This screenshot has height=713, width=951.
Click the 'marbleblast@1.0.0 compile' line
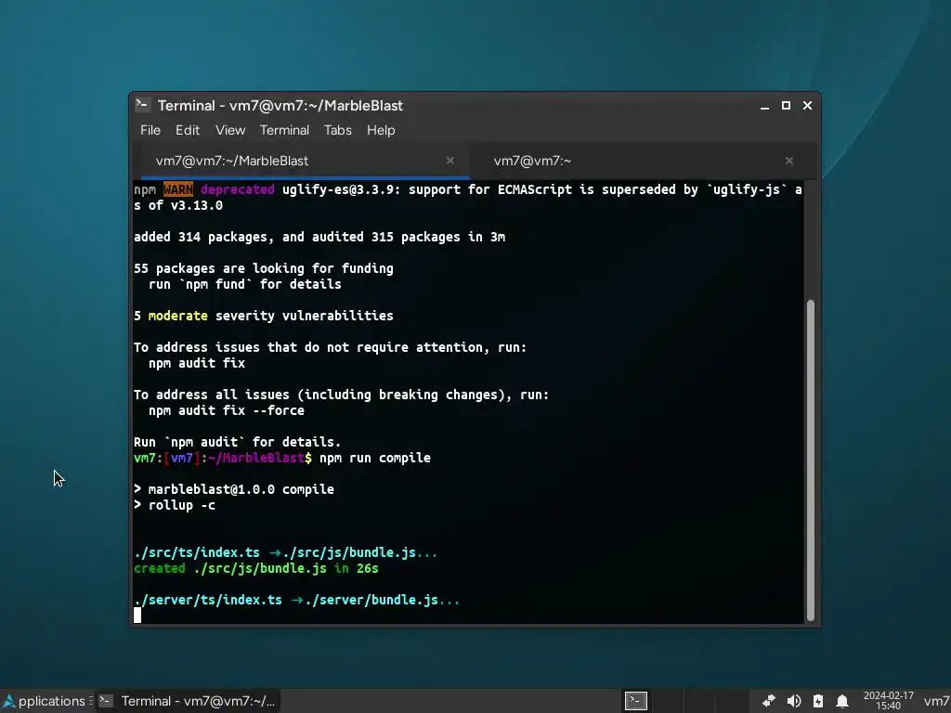pyautogui.click(x=233, y=489)
